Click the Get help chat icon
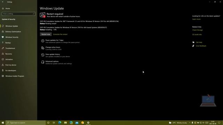The width and height of the screenshot is (223, 125). tap(193, 42)
